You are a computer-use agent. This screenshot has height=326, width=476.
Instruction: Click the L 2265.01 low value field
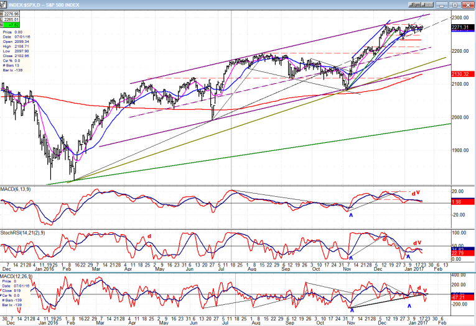pos(11,19)
